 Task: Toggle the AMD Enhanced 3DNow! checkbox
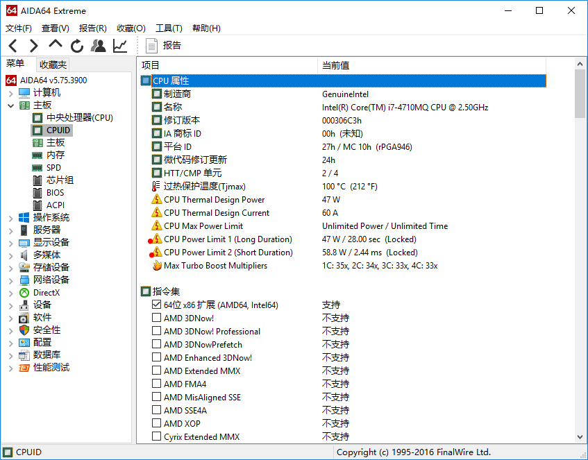click(x=156, y=357)
